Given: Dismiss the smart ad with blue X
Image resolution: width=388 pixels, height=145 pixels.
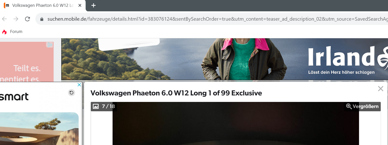Looking at the screenshot, I should [79, 85].
